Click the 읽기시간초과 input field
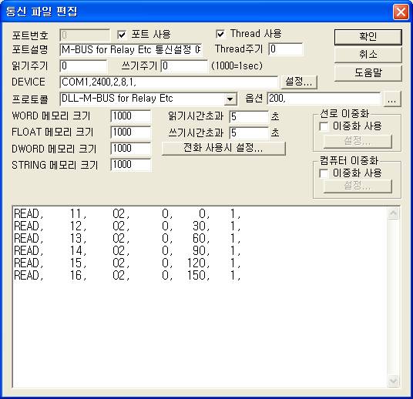This screenshot has height=399, width=413. click(249, 117)
